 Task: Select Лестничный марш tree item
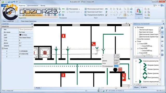(x=146, y=30)
